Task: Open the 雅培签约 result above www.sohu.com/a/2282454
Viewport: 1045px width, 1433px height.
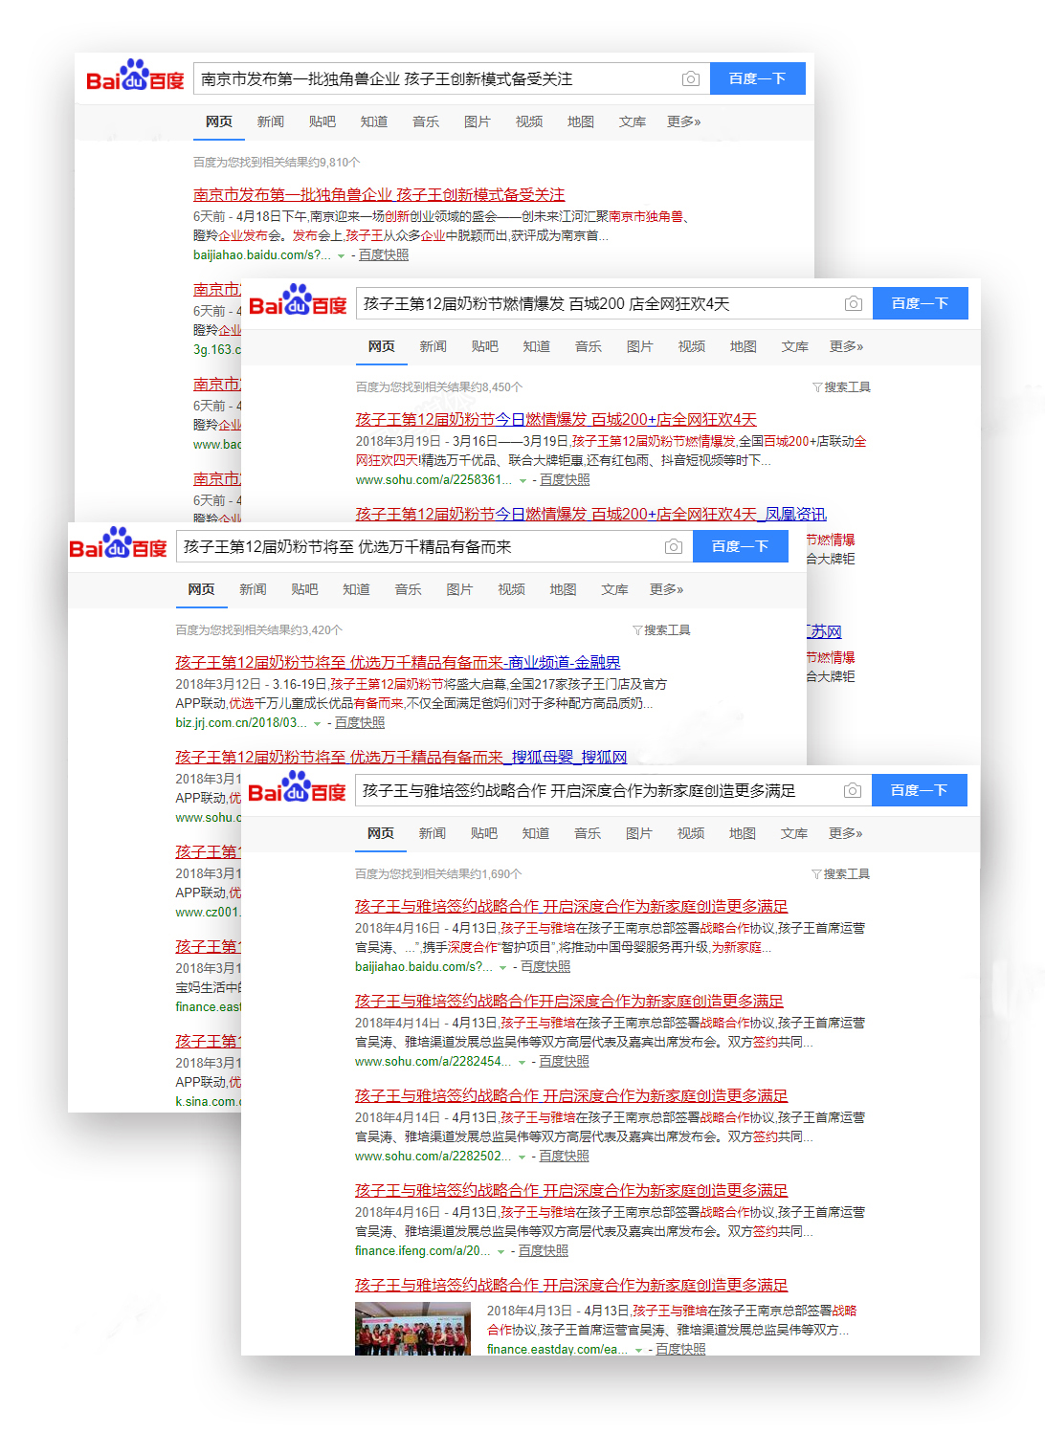Action: (x=569, y=1002)
